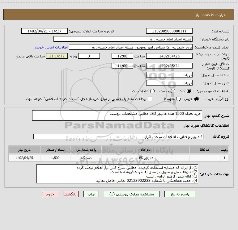This screenshot has width=238, height=230.
Task: Click the خروج exit button
Action: (x=50, y=194)
